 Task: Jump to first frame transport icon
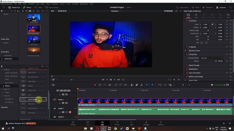tap(103, 80)
